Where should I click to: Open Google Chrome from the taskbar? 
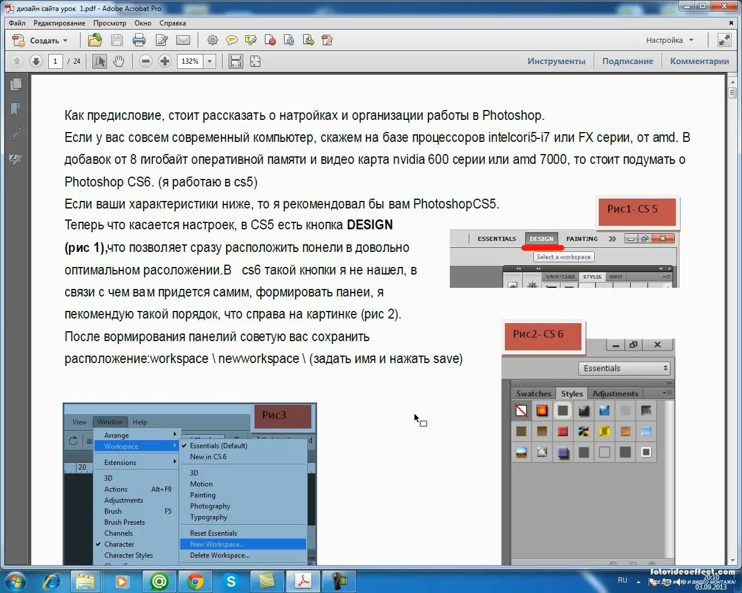pos(195,581)
